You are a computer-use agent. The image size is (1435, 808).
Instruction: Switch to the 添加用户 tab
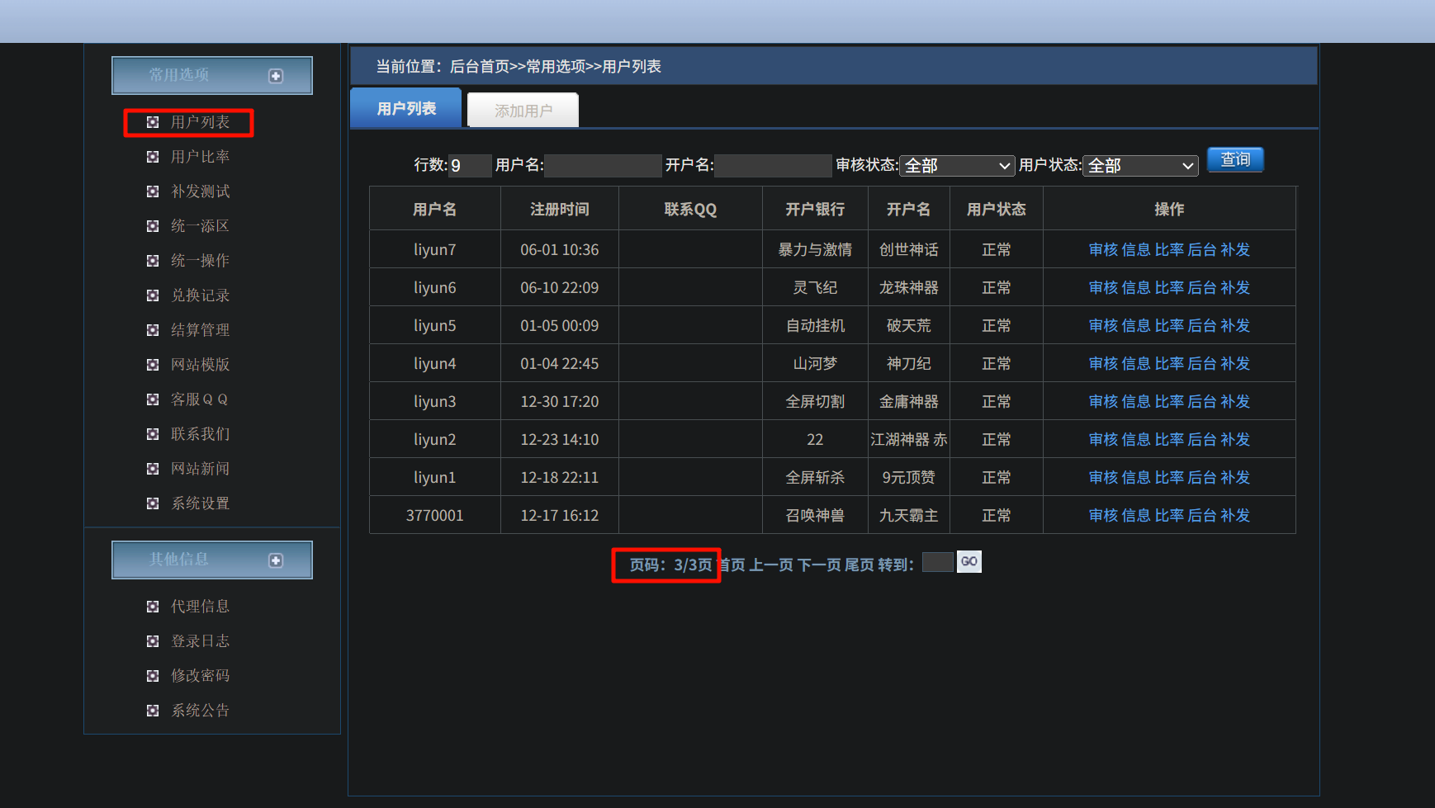pos(523,111)
